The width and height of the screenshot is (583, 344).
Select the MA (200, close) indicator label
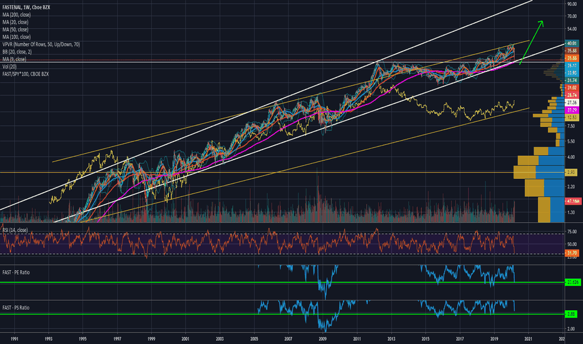(x=16, y=14)
